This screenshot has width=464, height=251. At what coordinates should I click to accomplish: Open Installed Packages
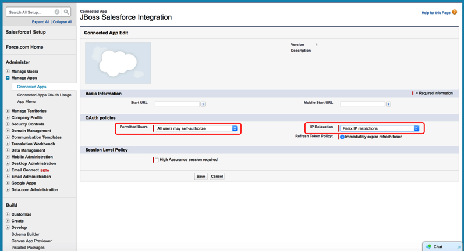28,248
